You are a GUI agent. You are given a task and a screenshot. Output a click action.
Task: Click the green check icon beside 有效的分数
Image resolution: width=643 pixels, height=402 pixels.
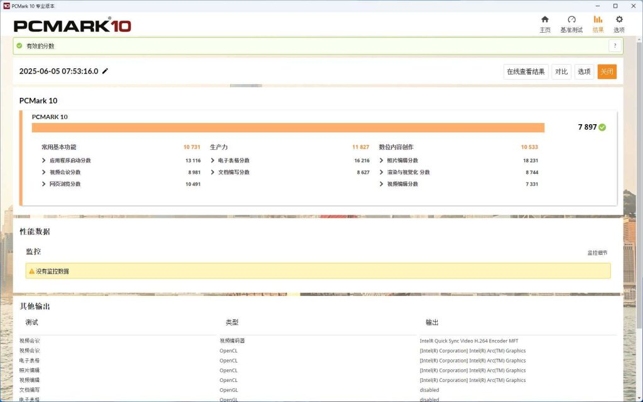pyautogui.click(x=19, y=46)
